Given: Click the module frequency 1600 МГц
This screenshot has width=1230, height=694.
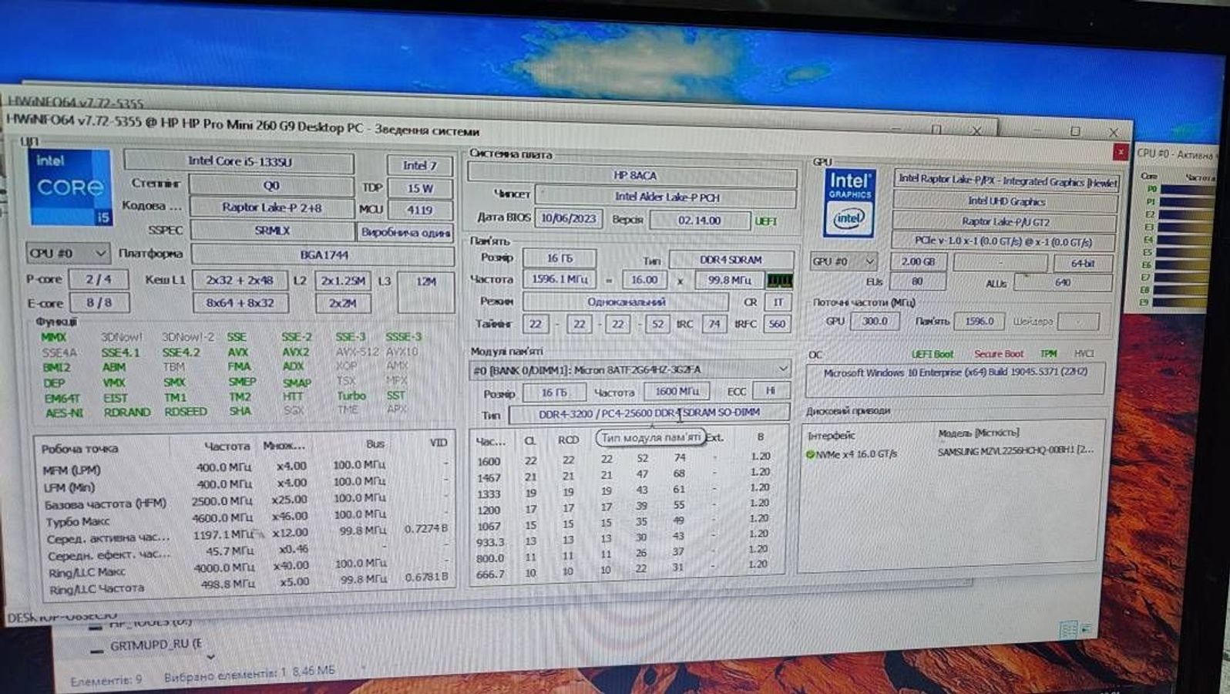Looking at the screenshot, I should 677,392.
